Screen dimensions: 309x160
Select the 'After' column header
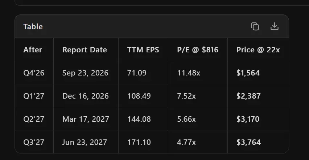33,50
